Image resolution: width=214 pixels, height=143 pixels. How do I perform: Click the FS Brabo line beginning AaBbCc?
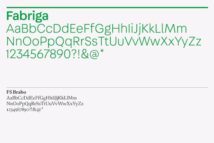click(x=41, y=98)
